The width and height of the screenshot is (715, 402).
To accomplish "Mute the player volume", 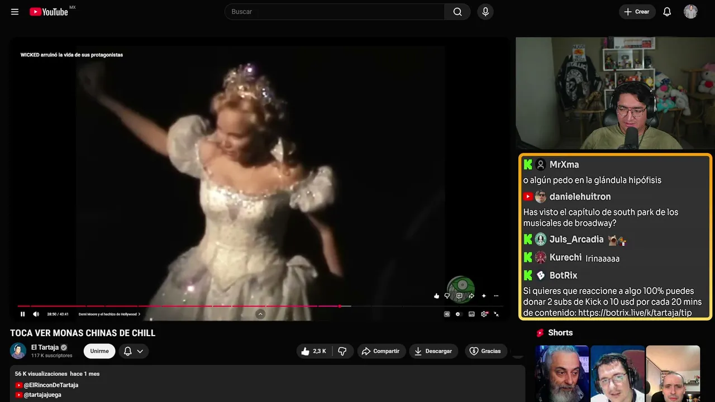I will [36, 314].
